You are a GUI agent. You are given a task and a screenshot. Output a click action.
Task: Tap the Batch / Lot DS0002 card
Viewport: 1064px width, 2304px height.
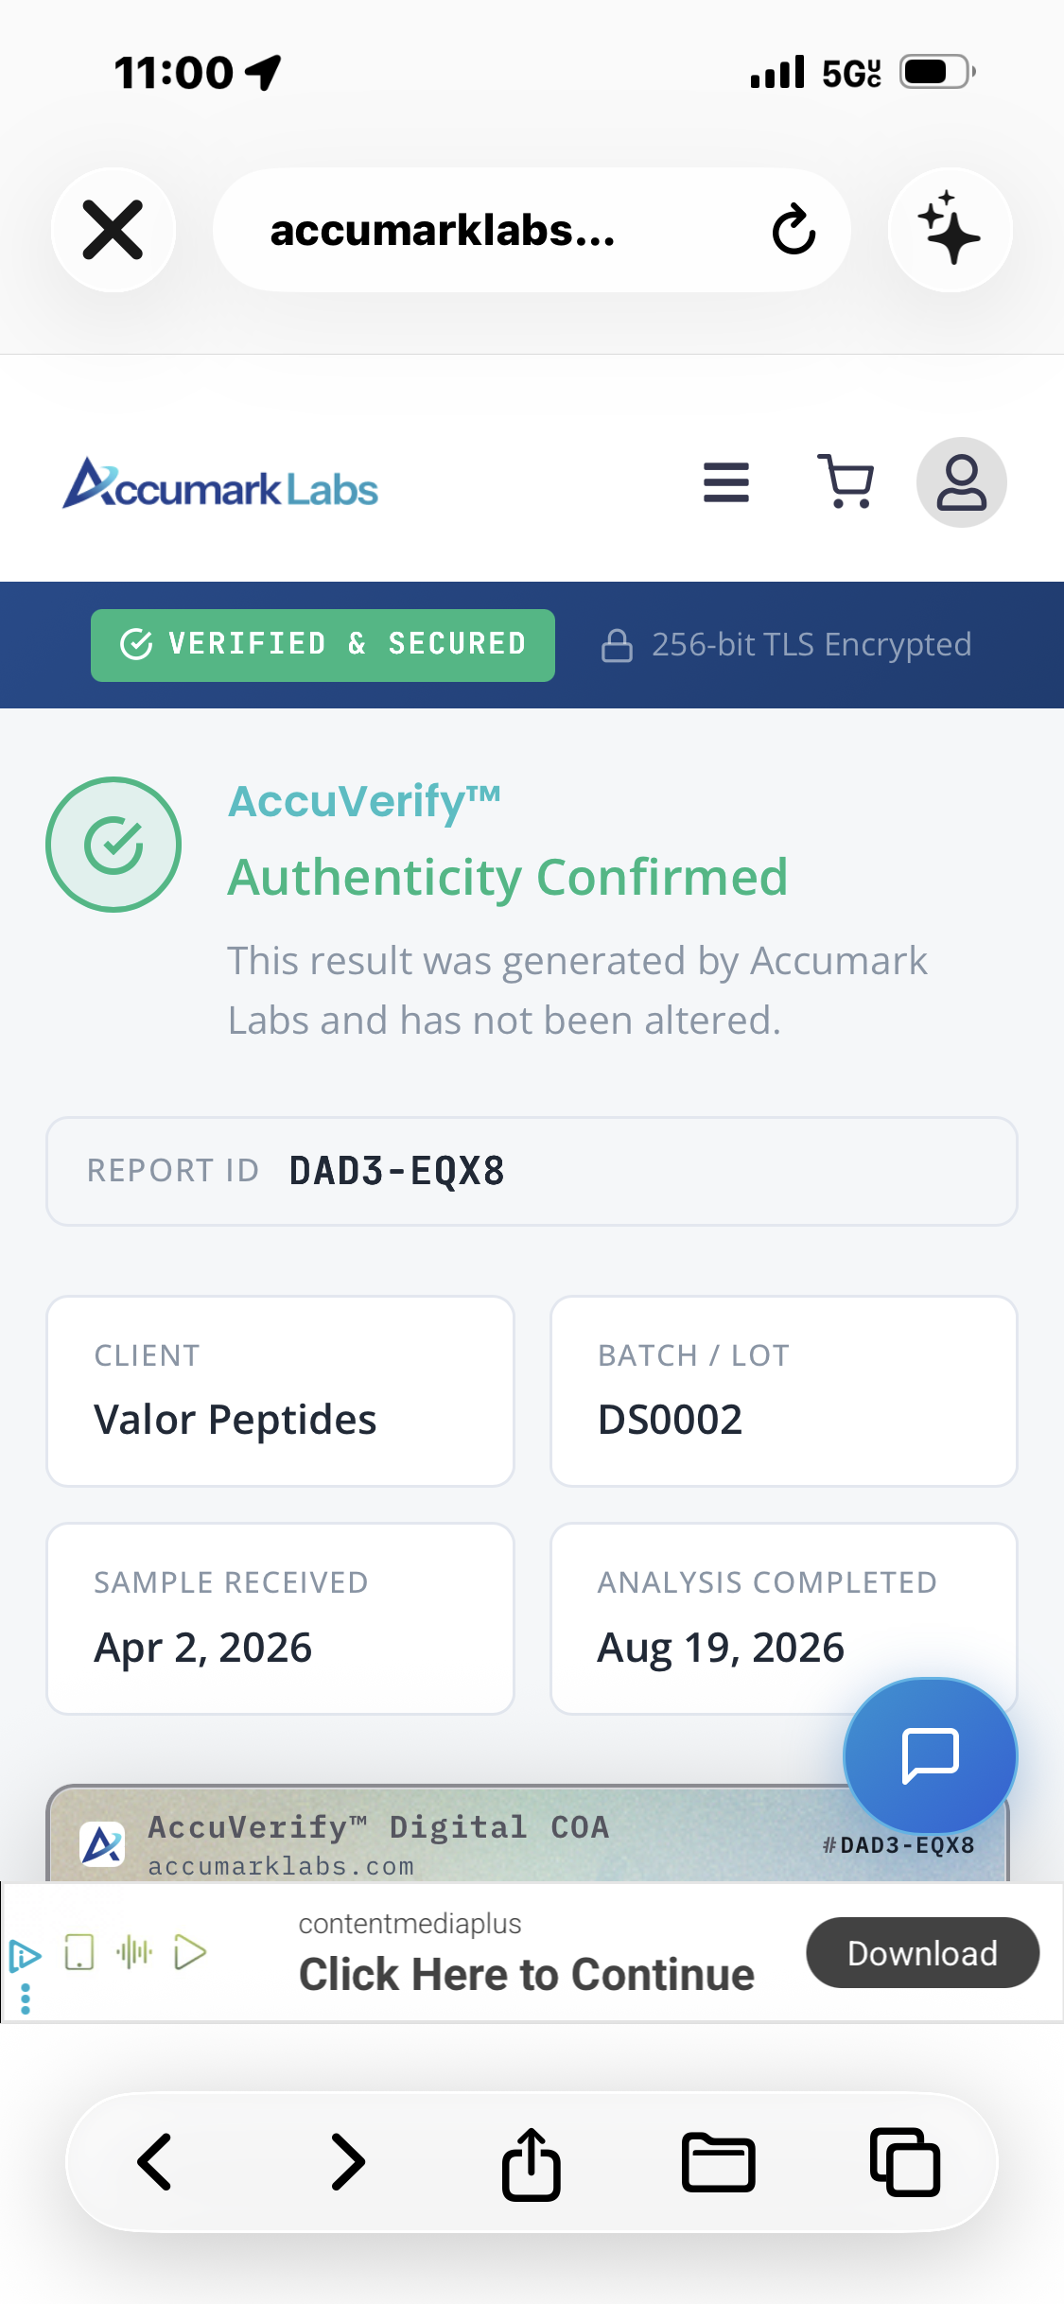pos(784,1391)
